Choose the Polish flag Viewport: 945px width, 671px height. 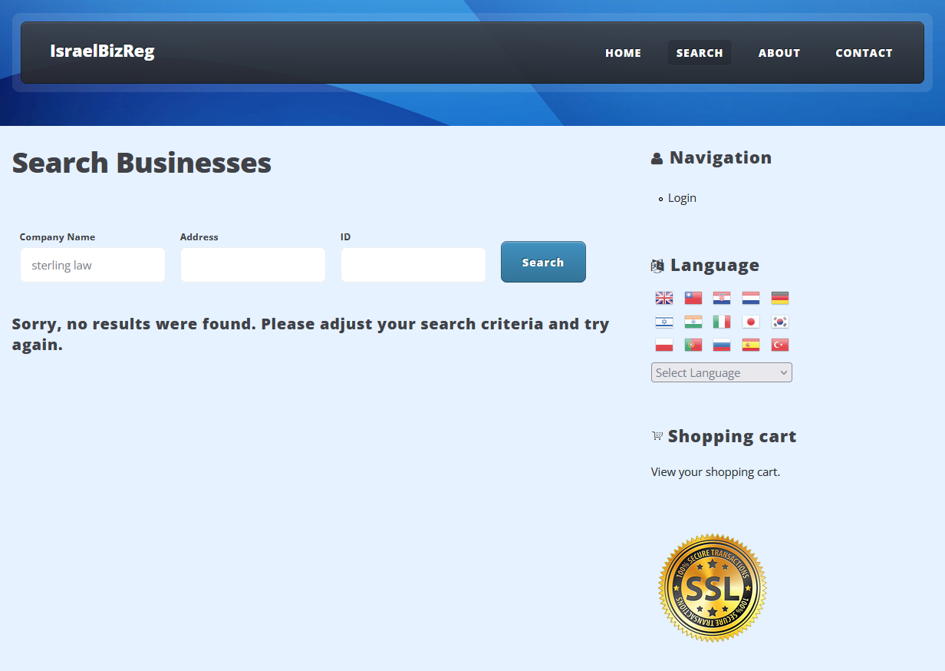[x=664, y=345]
